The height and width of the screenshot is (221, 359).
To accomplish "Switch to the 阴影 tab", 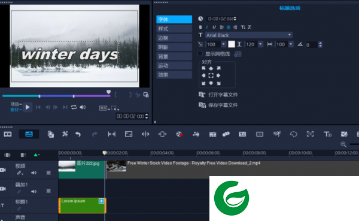I will point(174,47).
